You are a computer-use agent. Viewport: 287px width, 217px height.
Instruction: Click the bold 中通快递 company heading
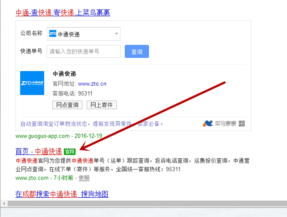64,74
